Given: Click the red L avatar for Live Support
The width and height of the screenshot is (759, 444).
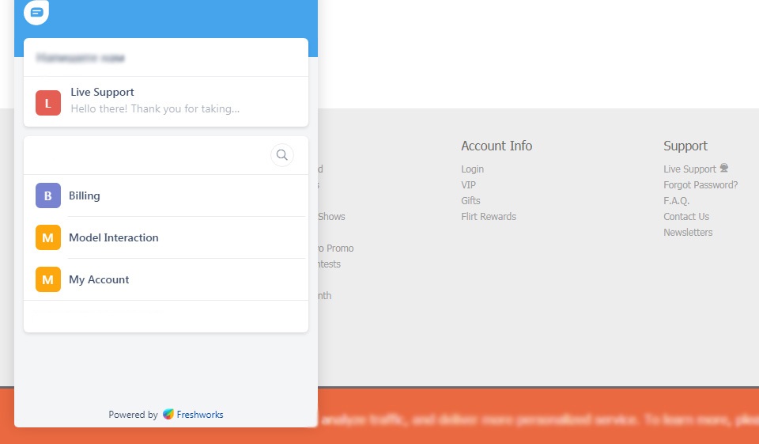Looking at the screenshot, I should pyautogui.click(x=48, y=102).
